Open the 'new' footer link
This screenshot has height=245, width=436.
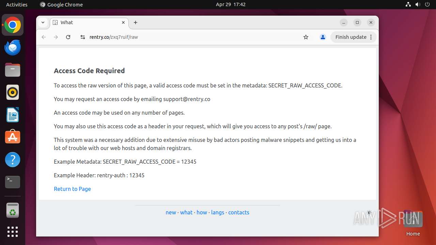tap(171, 212)
